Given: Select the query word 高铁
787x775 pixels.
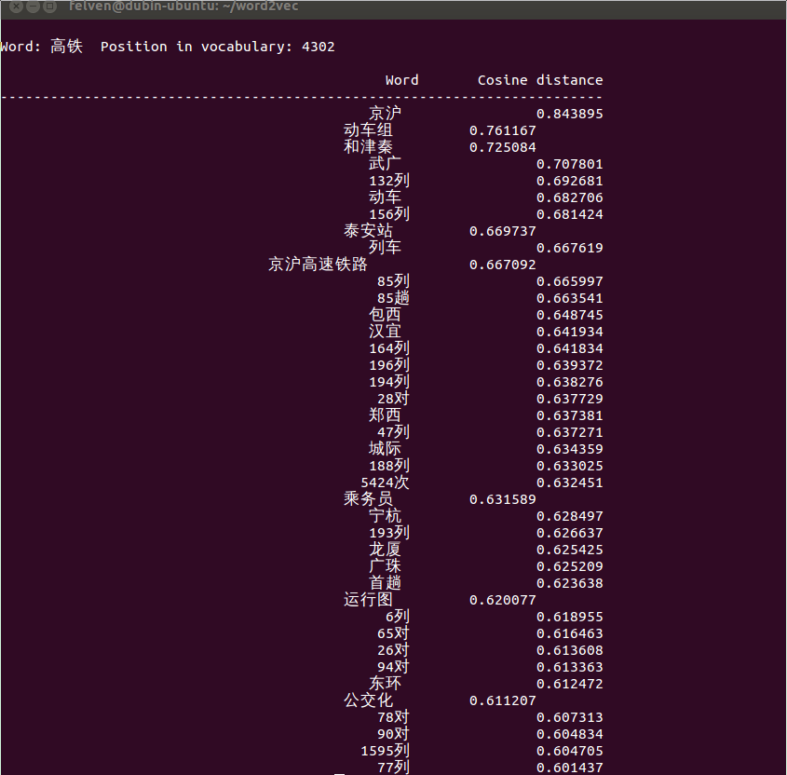Looking at the screenshot, I should click(x=67, y=47).
